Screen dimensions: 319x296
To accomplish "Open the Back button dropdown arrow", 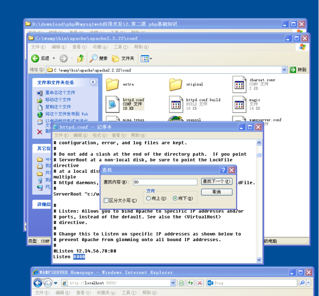I will [54, 59].
